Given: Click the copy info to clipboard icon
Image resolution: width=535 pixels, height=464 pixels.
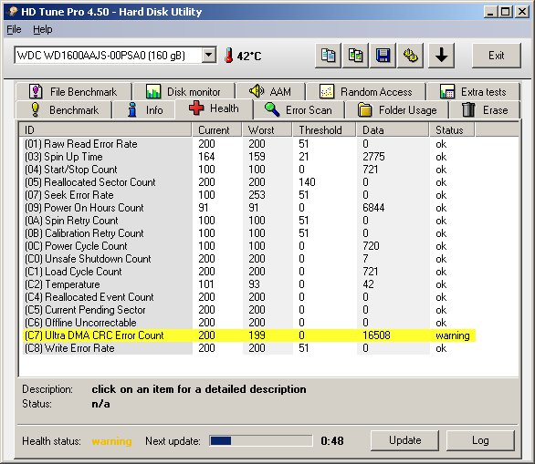Looking at the screenshot, I should (328, 56).
